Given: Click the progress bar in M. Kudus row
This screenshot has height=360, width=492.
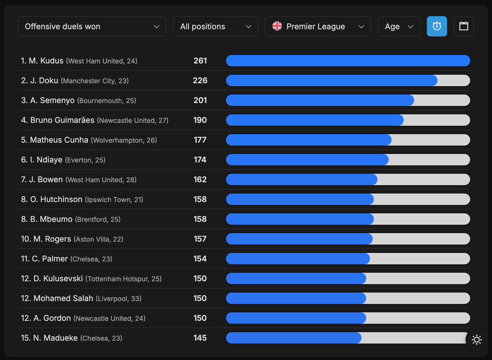Looking at the screenshot, I should coord(348,61).
